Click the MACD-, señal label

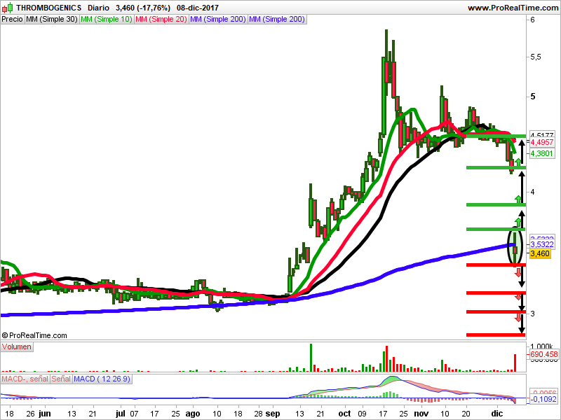(25, 379)
